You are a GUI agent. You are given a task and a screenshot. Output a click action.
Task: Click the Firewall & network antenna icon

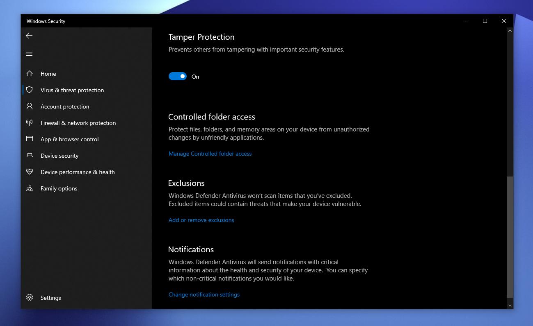tap(30, 123)
